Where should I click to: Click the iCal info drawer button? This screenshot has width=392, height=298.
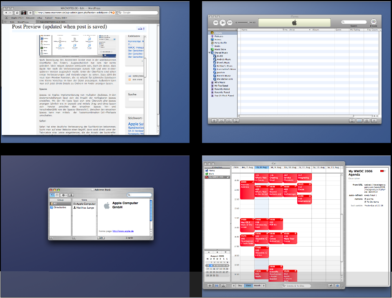click(337, 285)
